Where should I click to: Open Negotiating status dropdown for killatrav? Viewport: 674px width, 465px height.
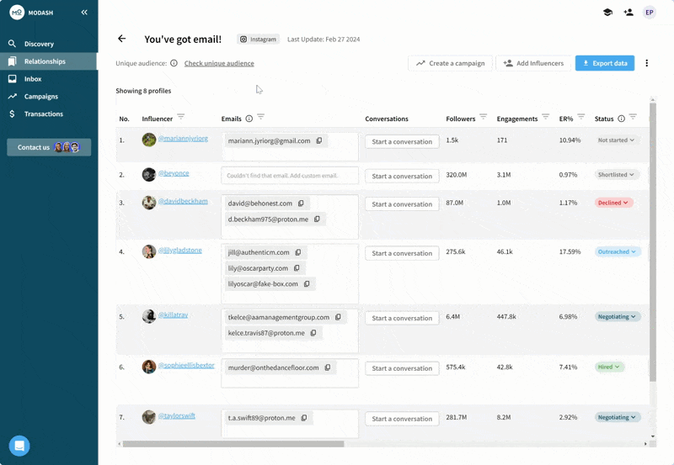tap(618, 316)
